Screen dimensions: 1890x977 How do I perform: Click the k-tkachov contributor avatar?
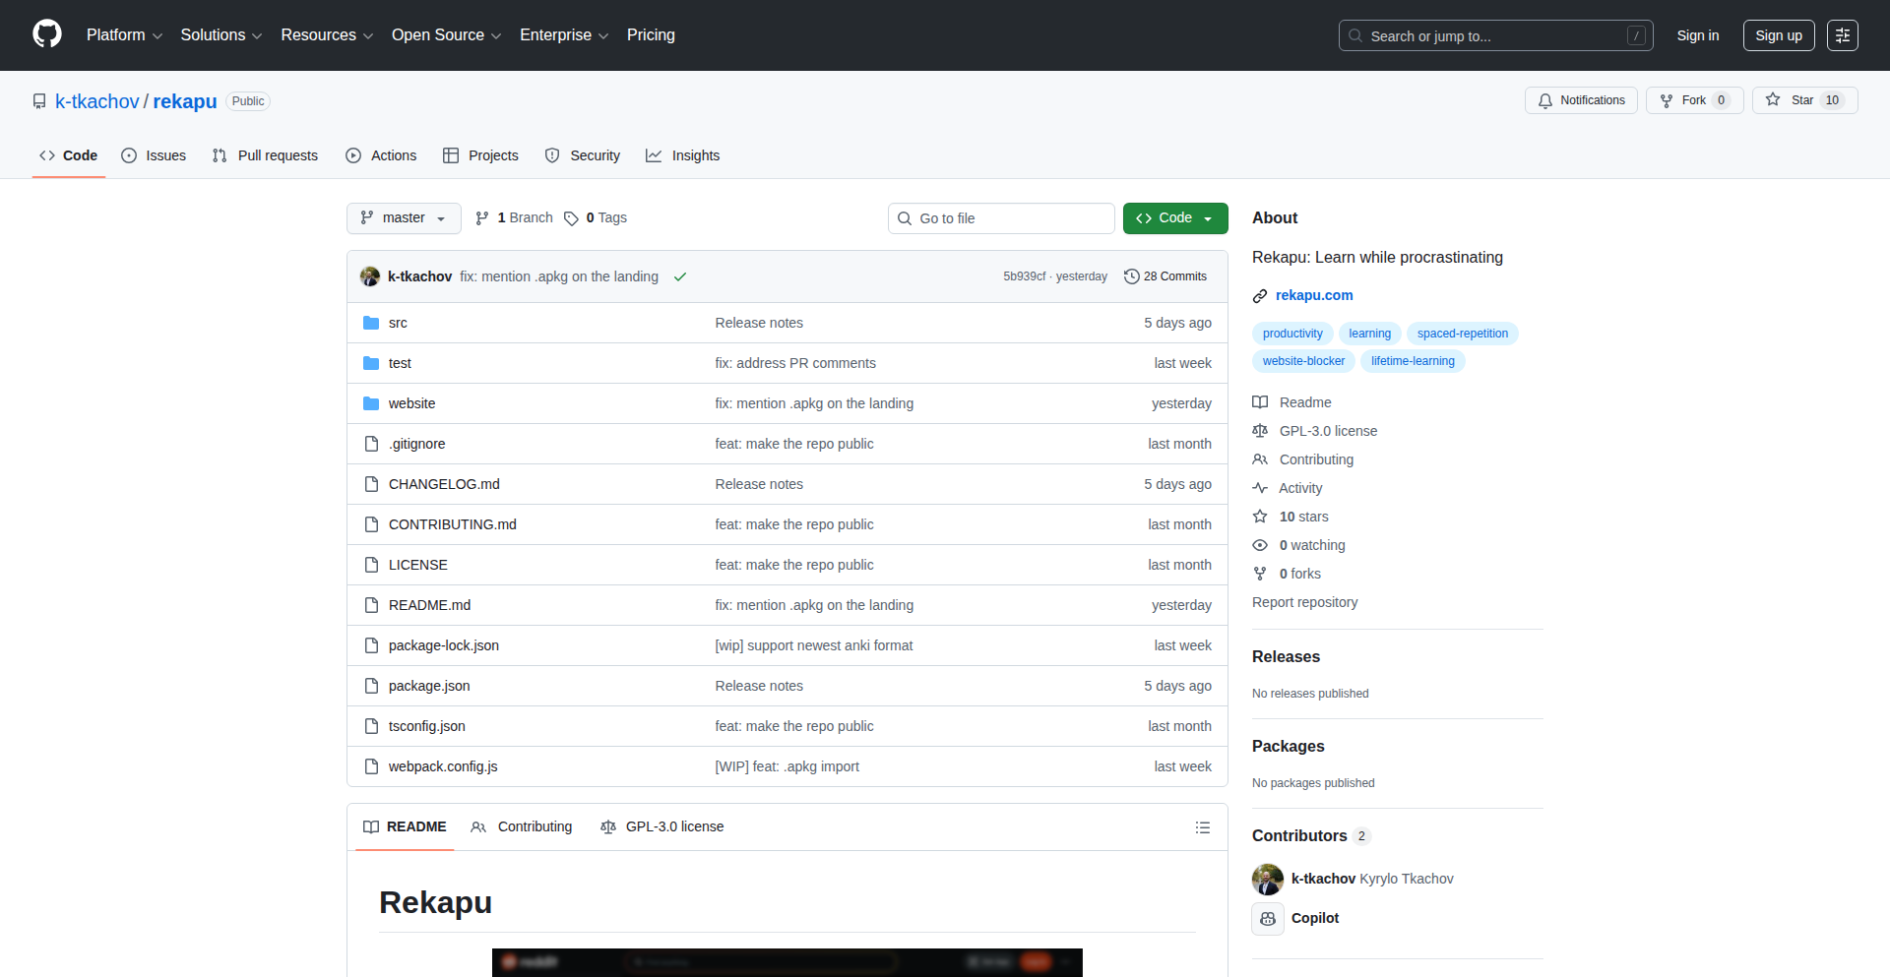pyautogui.click(x=1268, y=879)
